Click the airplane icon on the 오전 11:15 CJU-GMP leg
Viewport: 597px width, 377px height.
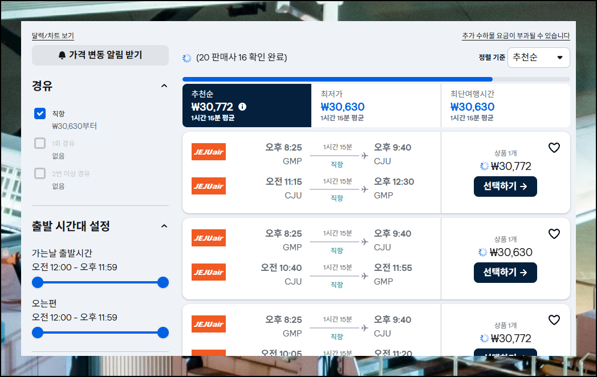point(365,189)
